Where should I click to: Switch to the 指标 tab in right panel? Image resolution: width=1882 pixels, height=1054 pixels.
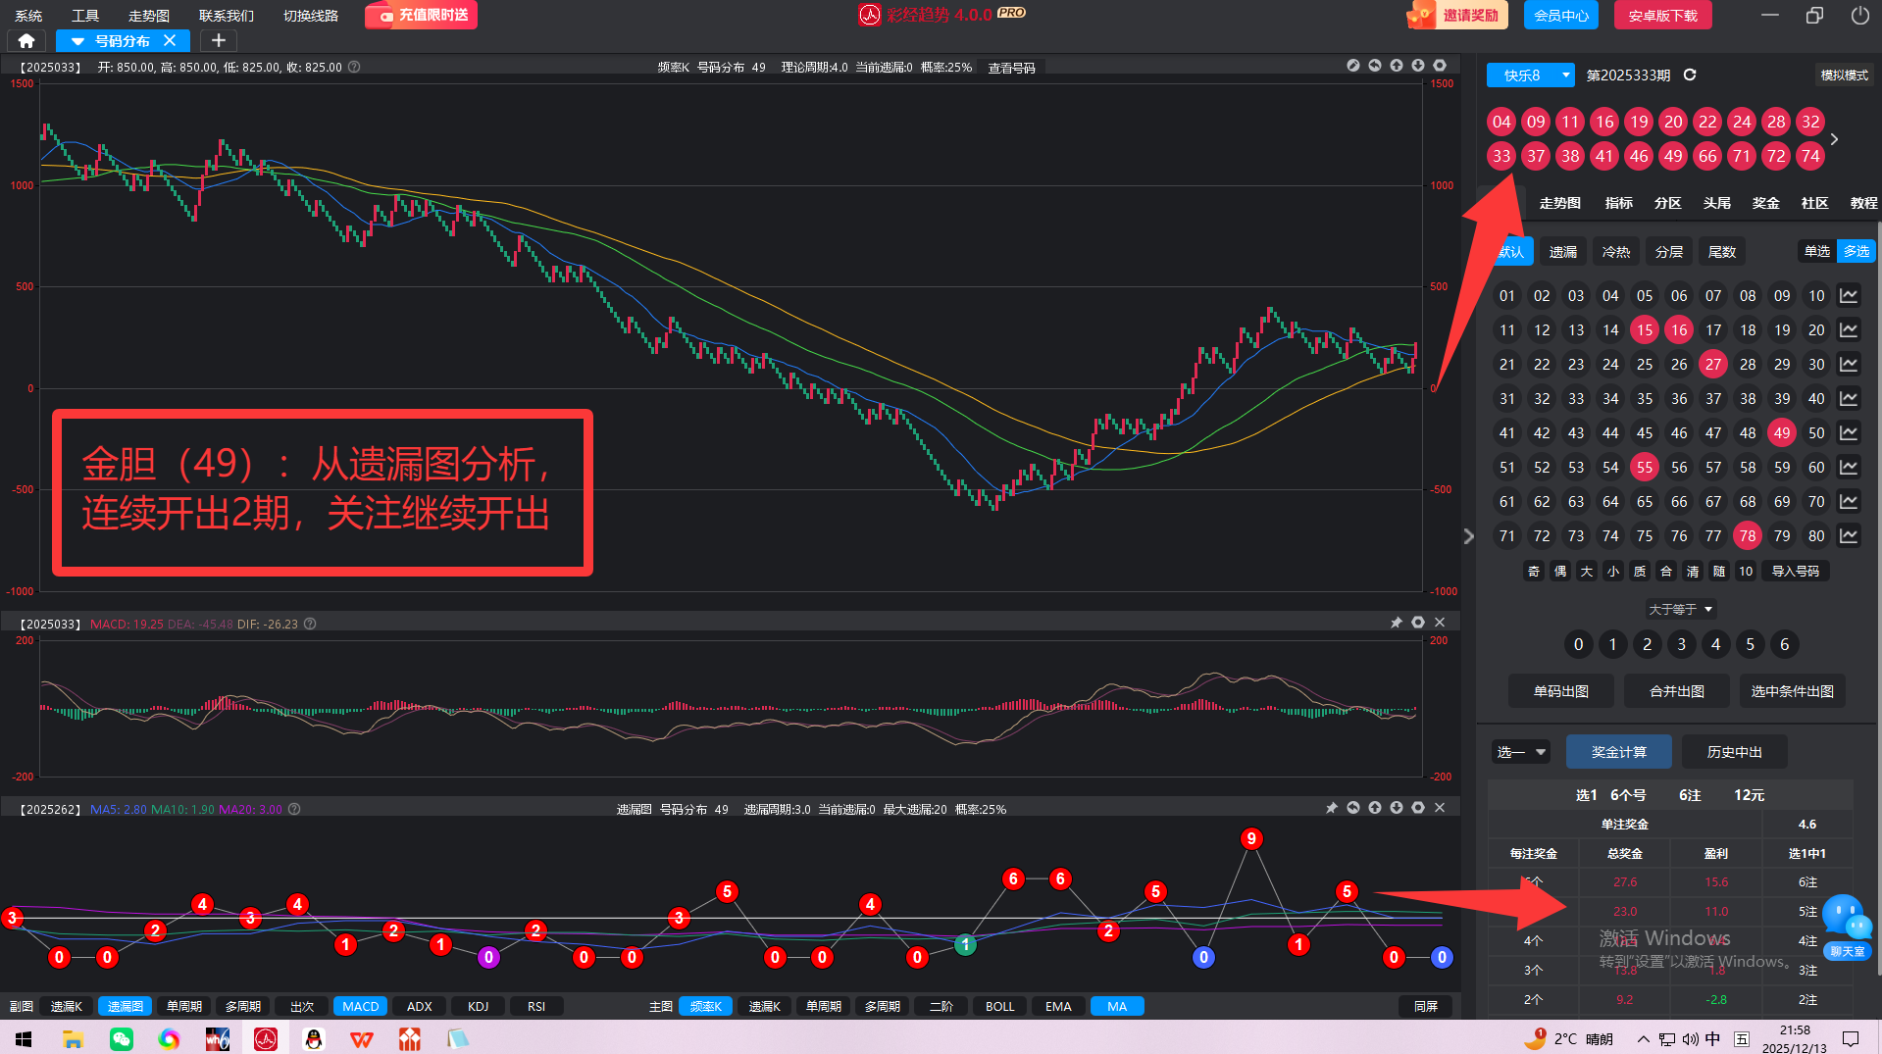click(1618, 203)
